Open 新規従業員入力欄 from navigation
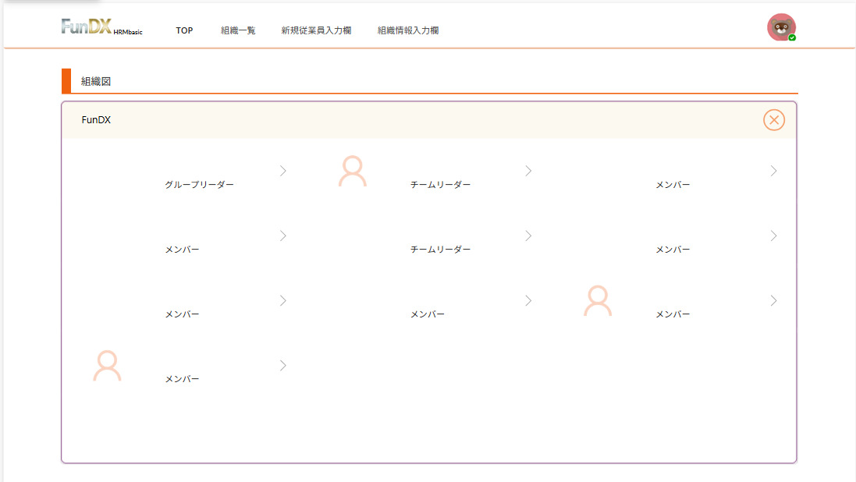The height and width of the screenshot is (482, 856). click(x=316, y=30)
